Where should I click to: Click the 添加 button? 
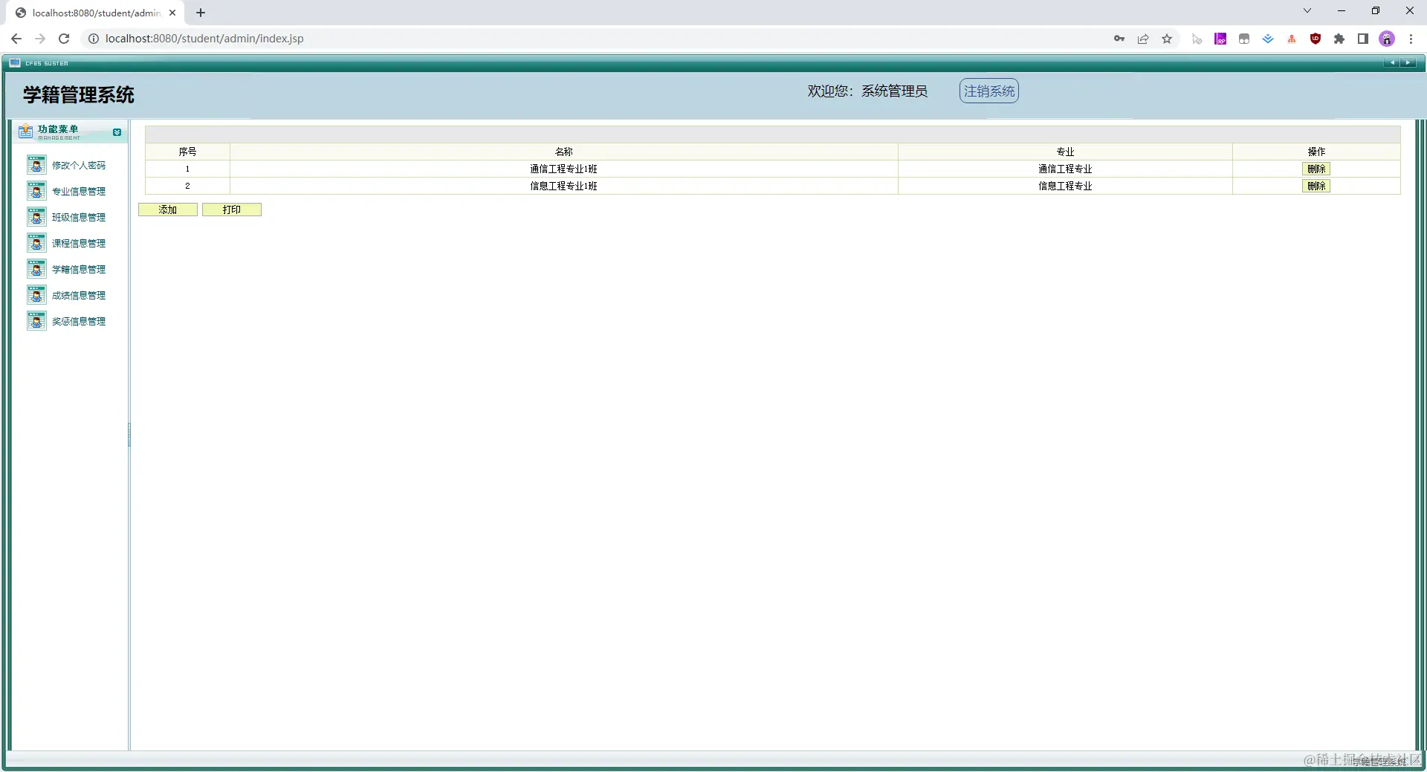(168, 210)
